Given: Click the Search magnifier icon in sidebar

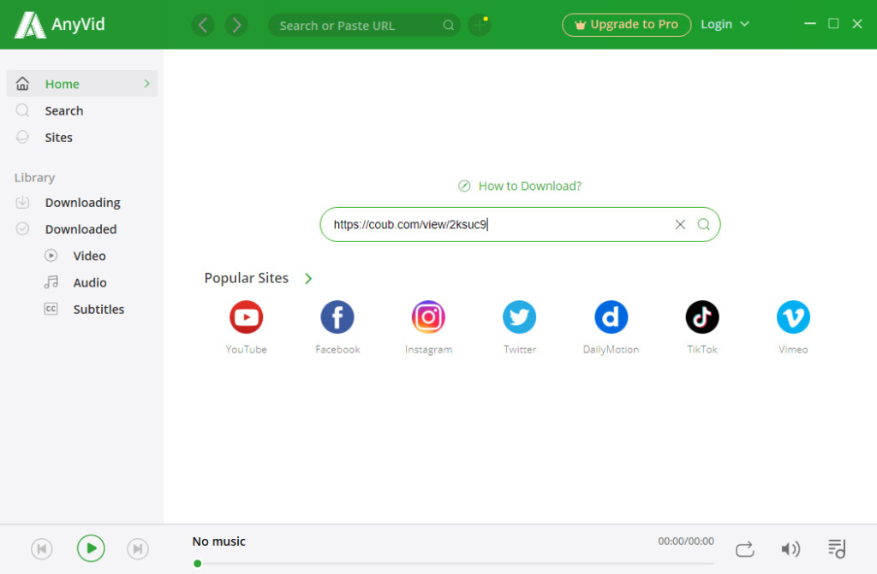Looking at the screenshot, I should (22, 110).
